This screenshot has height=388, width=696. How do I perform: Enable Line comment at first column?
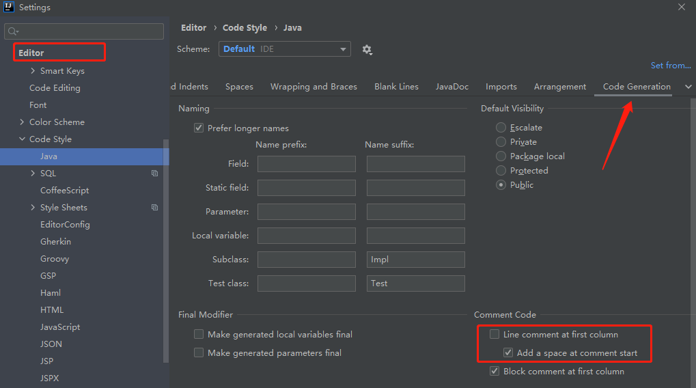click(495, 335)
